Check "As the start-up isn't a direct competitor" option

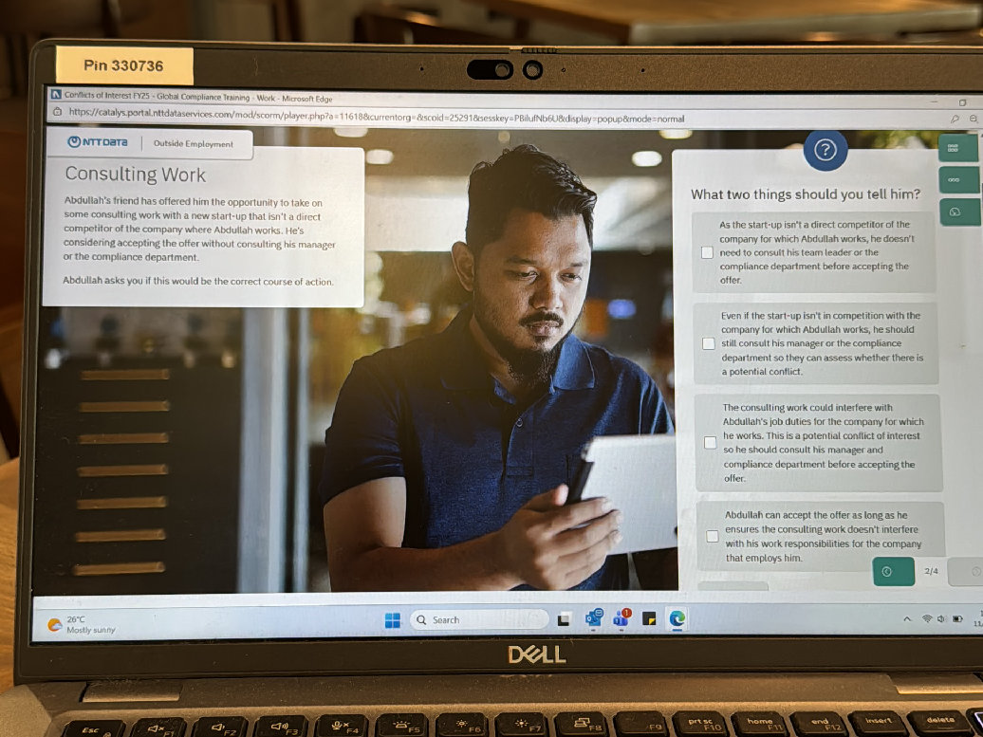pos(707,252)
